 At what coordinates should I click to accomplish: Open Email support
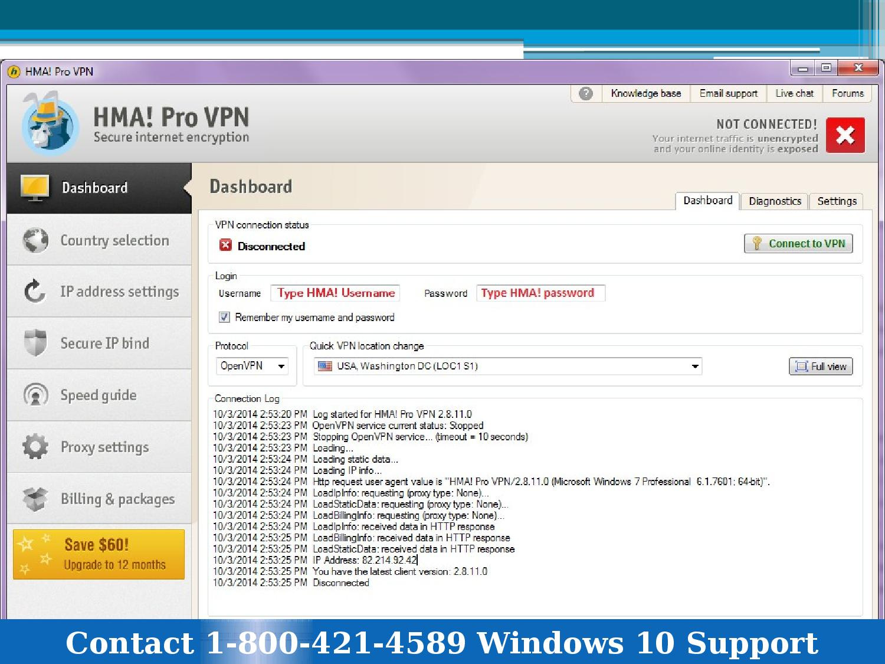click(x=728, y=93)
